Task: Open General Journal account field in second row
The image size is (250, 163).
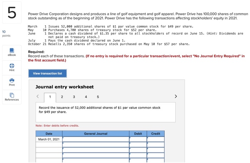Action: (x=96, y=145)
